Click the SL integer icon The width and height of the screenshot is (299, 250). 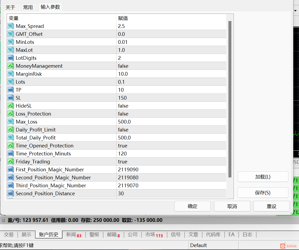coord(11,98)
